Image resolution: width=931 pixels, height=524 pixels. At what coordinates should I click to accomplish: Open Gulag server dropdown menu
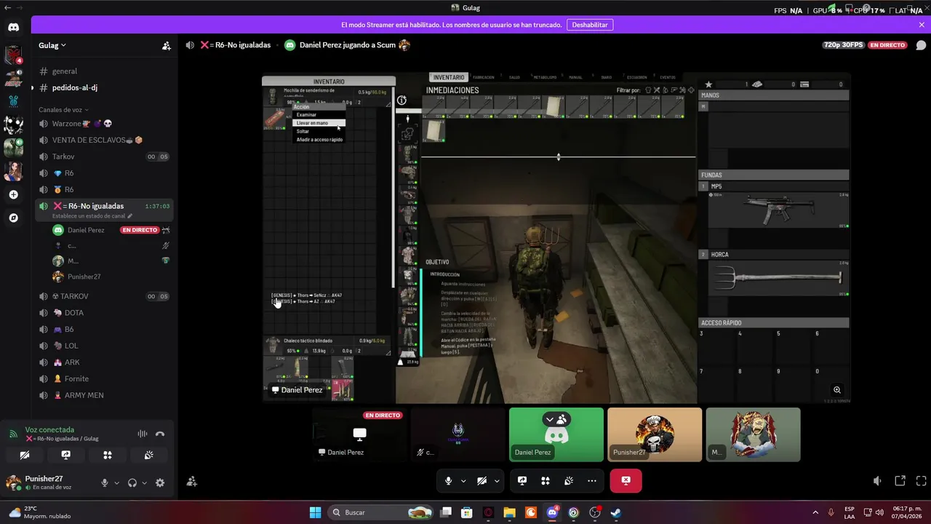(x=52, y=45)
